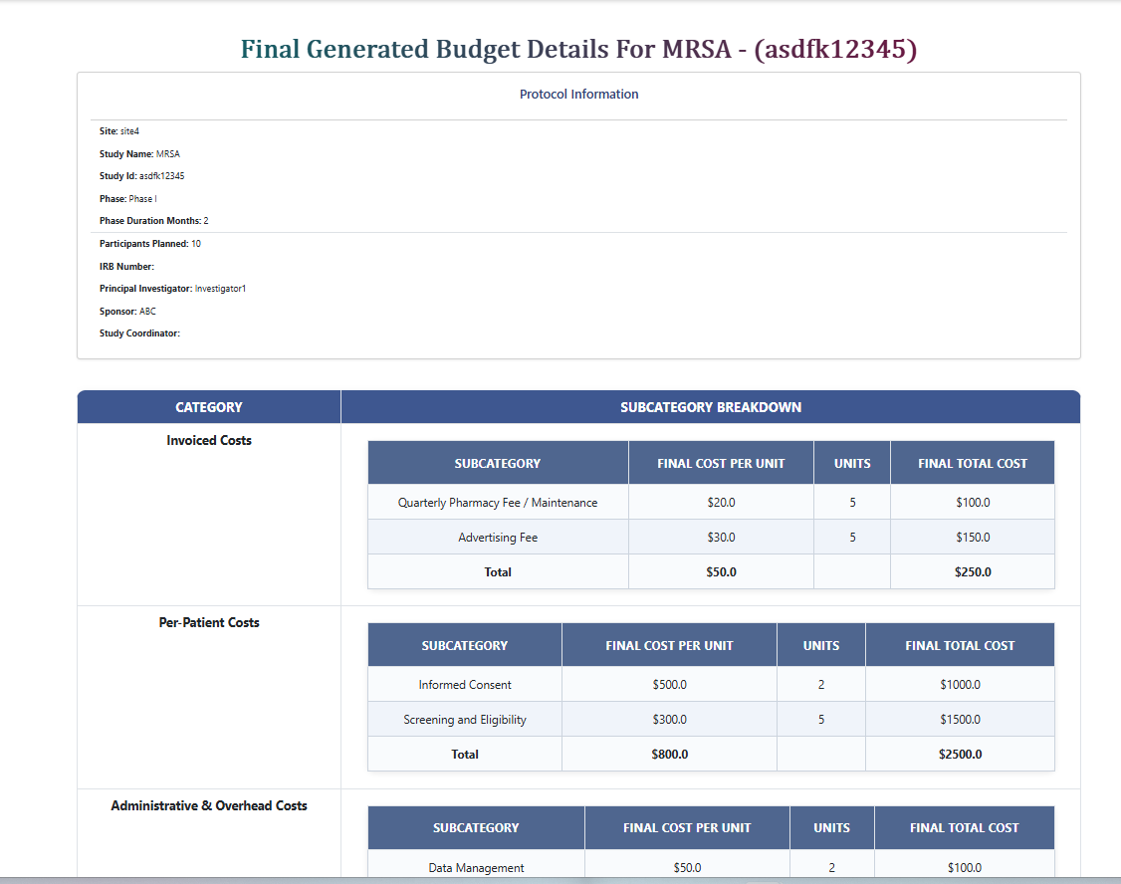Select the Informed Consent subcategory
This screenshot has height=884, width=1121.
[464, 684]
